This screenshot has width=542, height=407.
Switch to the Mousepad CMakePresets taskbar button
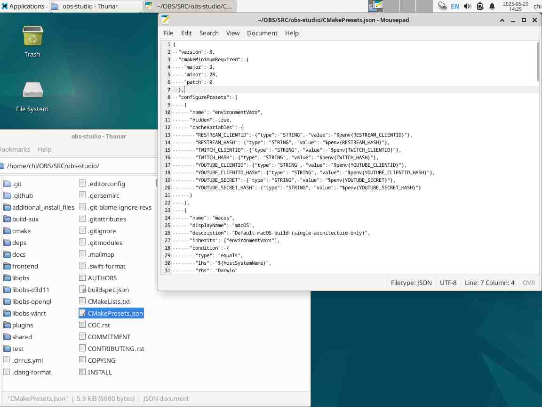click(x=190, y=6)
